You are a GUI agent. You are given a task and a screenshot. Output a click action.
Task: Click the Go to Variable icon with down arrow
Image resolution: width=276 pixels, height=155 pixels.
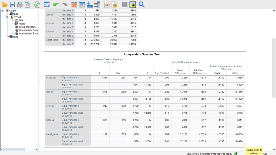click(90, 4)
